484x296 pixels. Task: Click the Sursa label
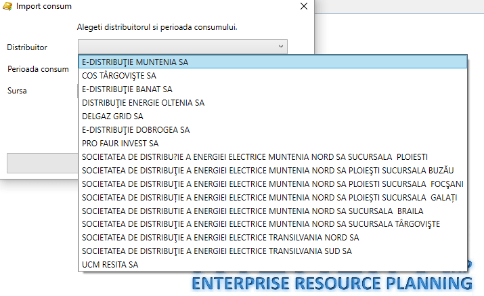click(17, 91)
